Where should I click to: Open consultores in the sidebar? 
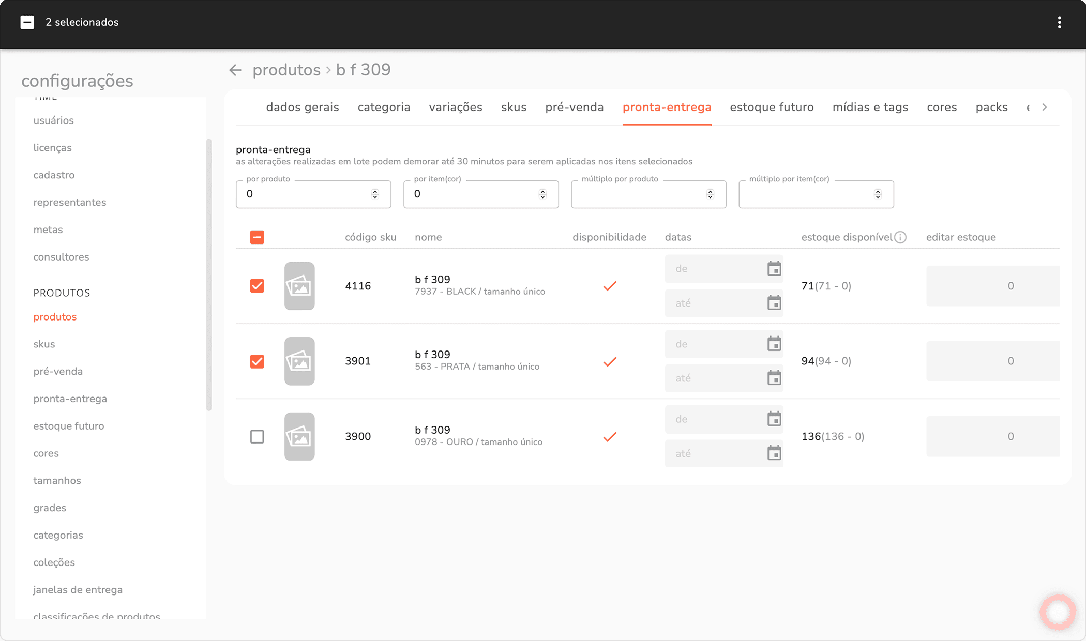61,257
